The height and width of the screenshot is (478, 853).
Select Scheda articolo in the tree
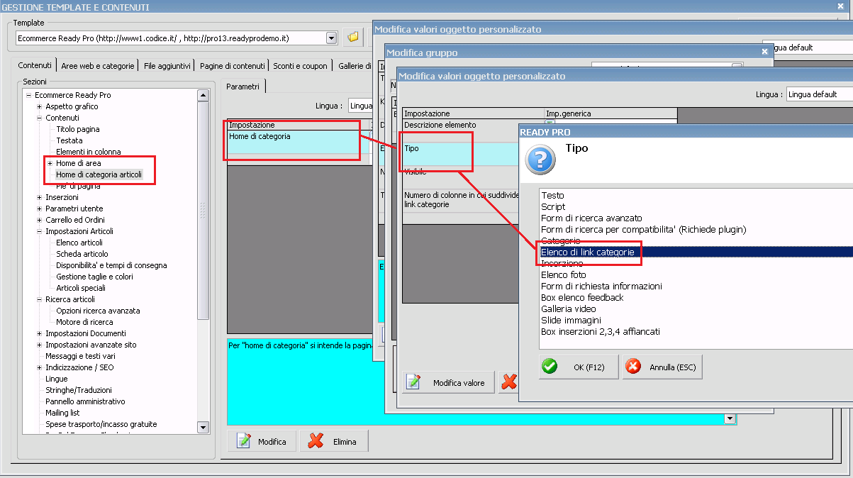pos(82,254)
